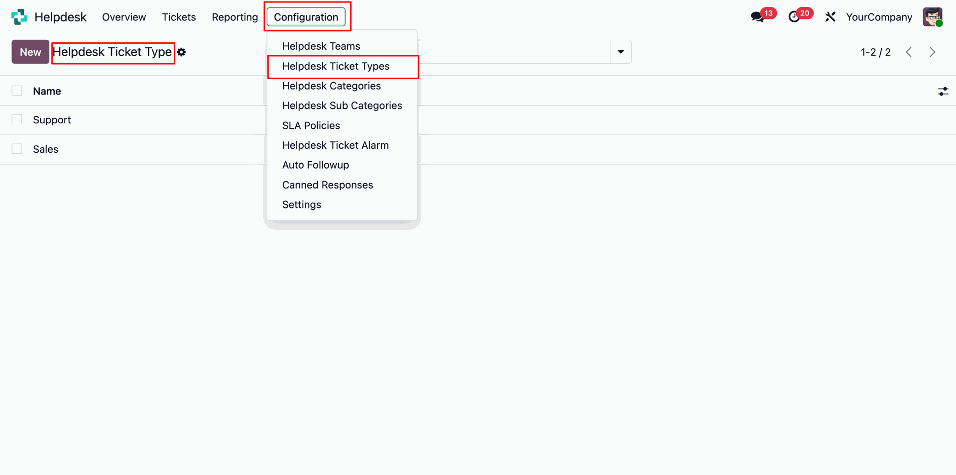Open the Configuration menu

pyautogui.click(x=306, y=17)
